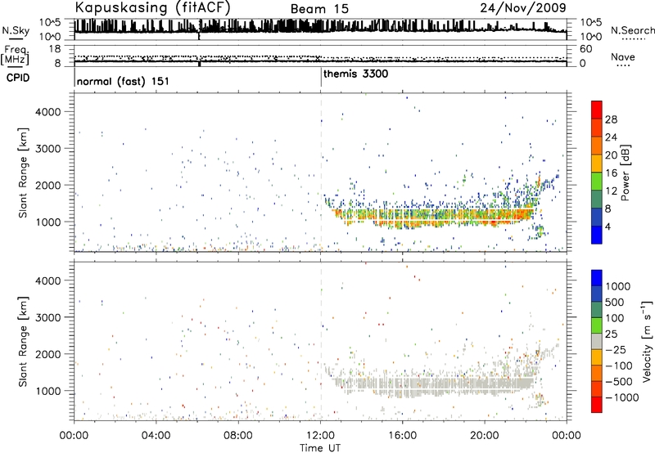Viewport: 655px width, 453px height.
Task: Click the 'Velocity [m s-1]' color bar label
Action: (x=647, y=341)
